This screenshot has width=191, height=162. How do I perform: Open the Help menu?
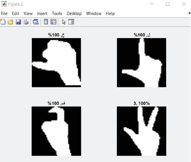[110, 13]
